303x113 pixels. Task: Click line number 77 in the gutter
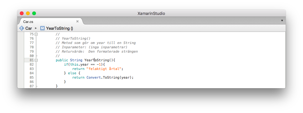32,43
